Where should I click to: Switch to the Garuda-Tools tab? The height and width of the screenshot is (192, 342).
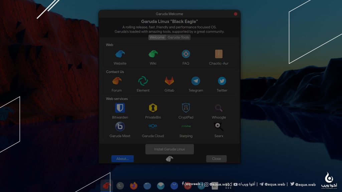click(x=178, y=37)
